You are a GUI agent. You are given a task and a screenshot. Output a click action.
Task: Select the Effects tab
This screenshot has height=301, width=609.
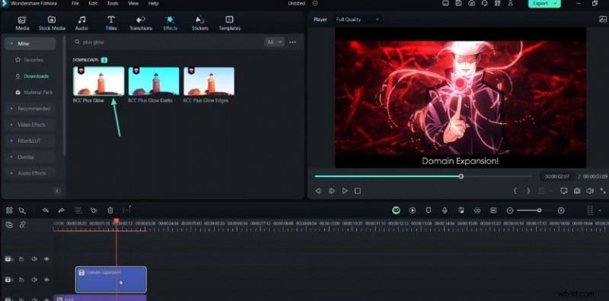coord(170,24)
